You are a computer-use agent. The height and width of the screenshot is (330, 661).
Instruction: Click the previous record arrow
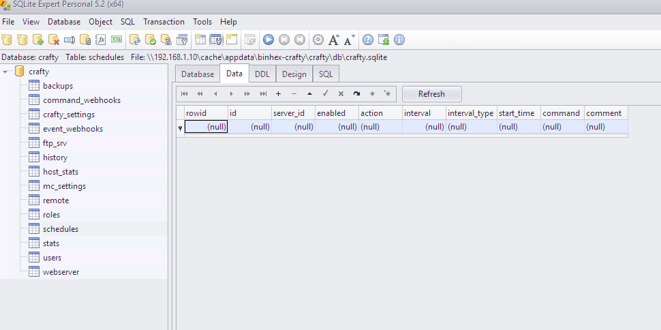[215, 93]
